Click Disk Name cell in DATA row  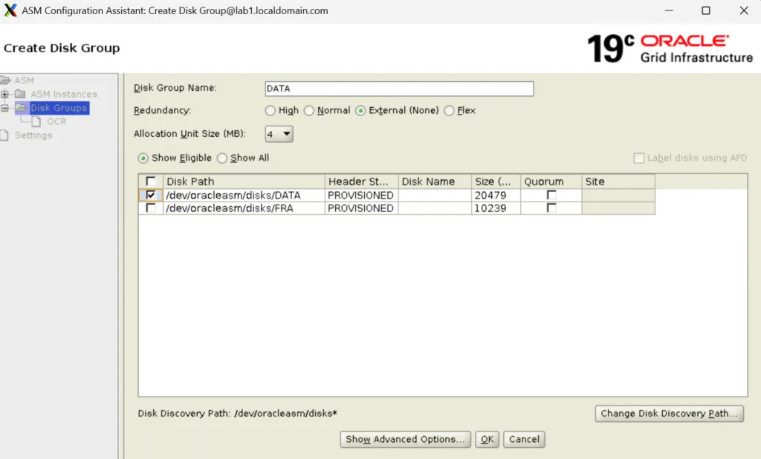pos(435,195)
